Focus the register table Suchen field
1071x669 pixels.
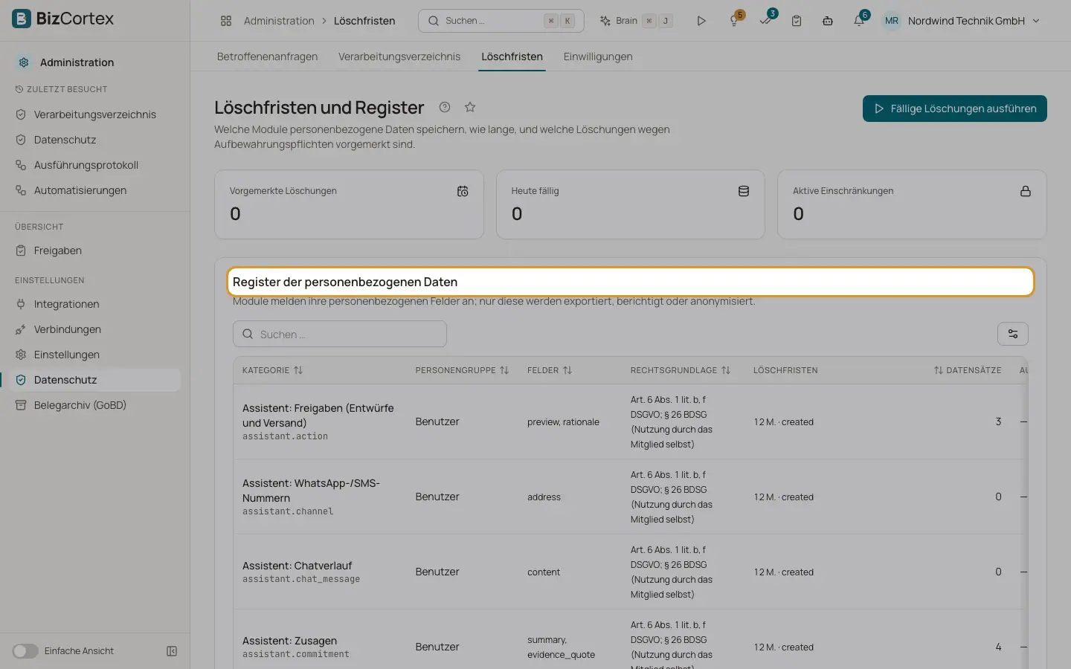tap(340, 334)
